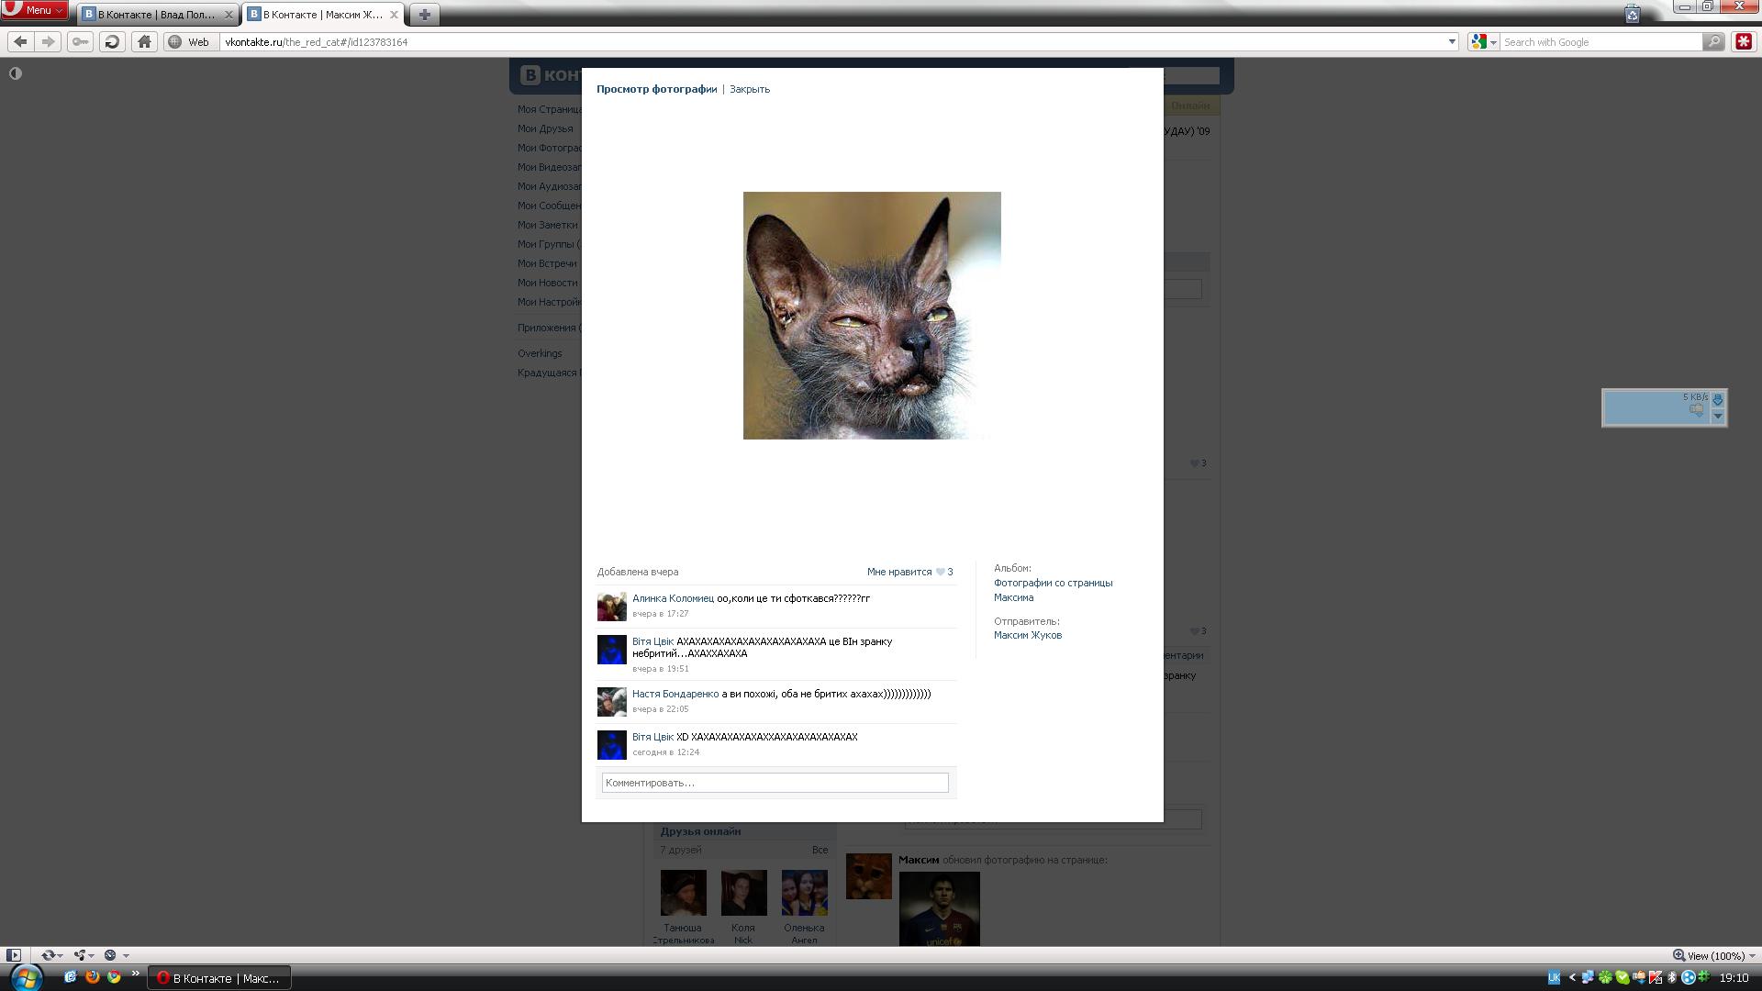Open a new tab with plus button
1762x991 pixels.
[424, 15]
